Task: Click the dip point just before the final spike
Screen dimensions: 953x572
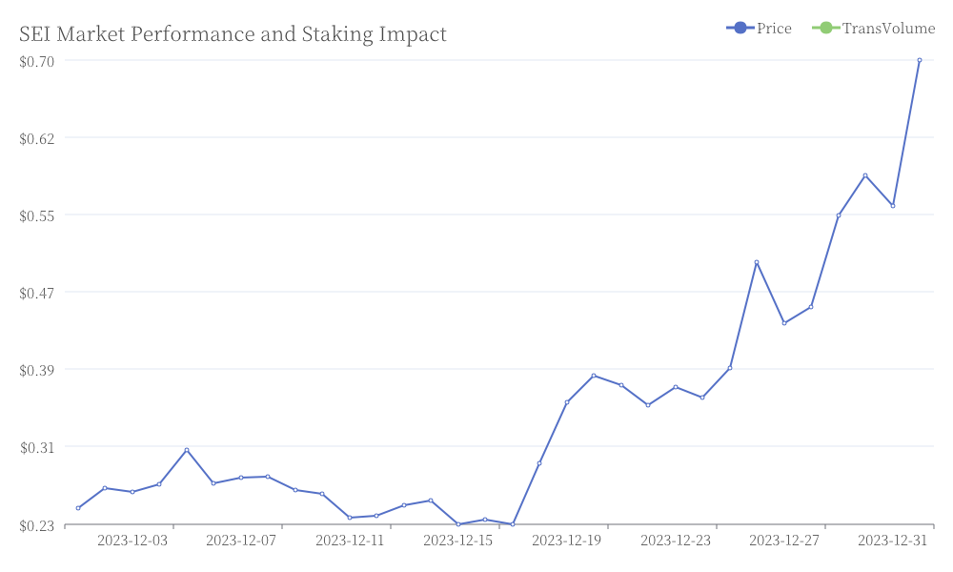Action: coord(893,206)
